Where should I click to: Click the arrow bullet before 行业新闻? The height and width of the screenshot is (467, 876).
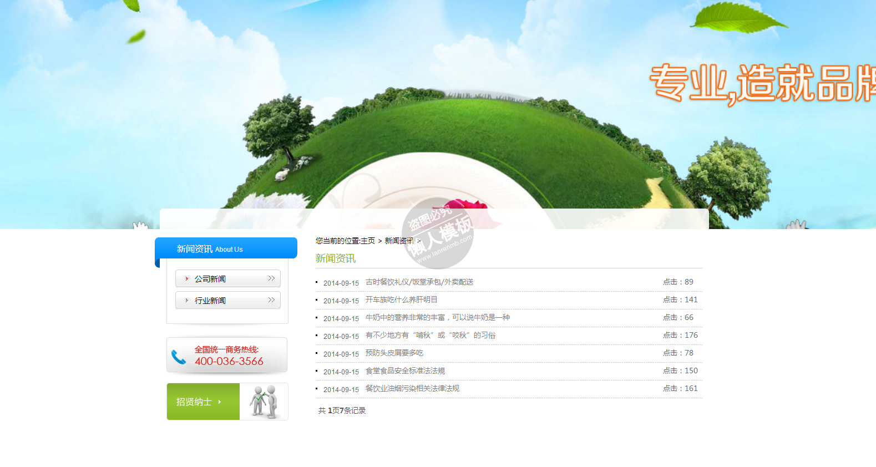tap(187, 301)
